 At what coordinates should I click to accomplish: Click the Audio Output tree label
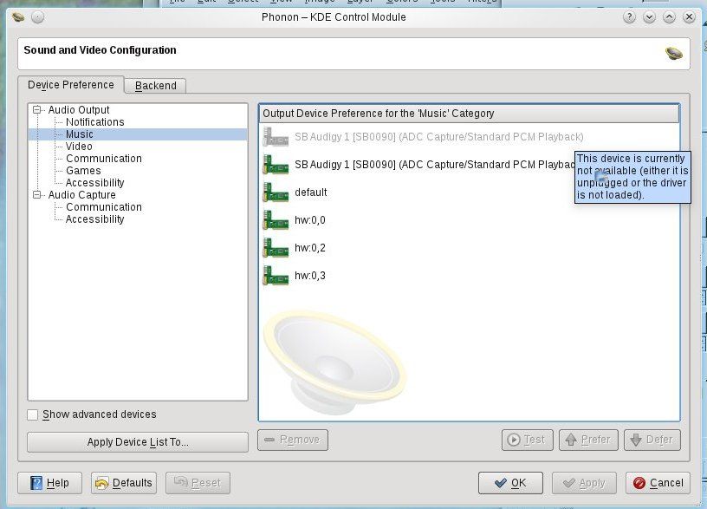pos(79,109)
